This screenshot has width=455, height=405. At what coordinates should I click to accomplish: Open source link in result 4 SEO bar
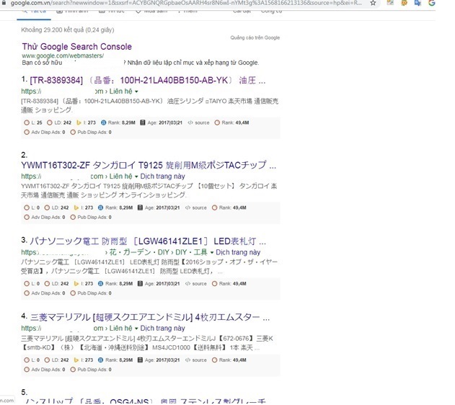(196, 360)
